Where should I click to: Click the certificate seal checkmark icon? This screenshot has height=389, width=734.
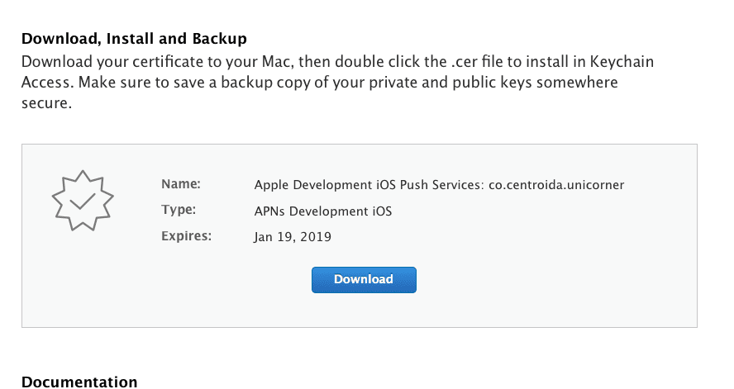coord(82,201)
